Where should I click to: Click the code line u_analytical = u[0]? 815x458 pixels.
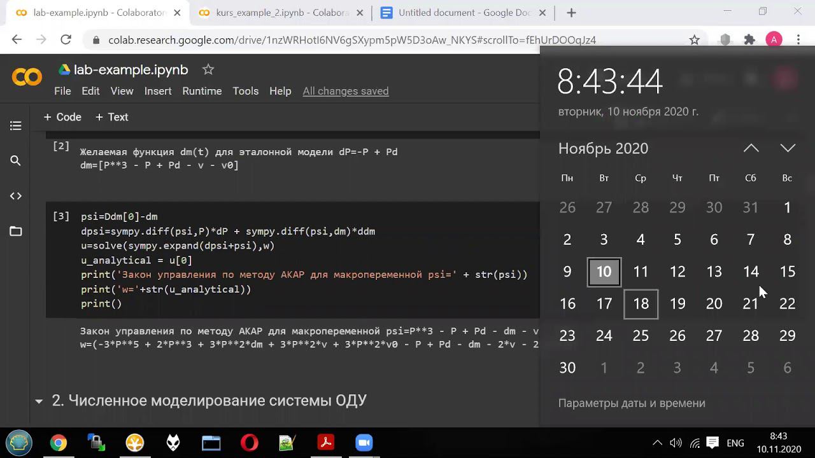(136, 260)
